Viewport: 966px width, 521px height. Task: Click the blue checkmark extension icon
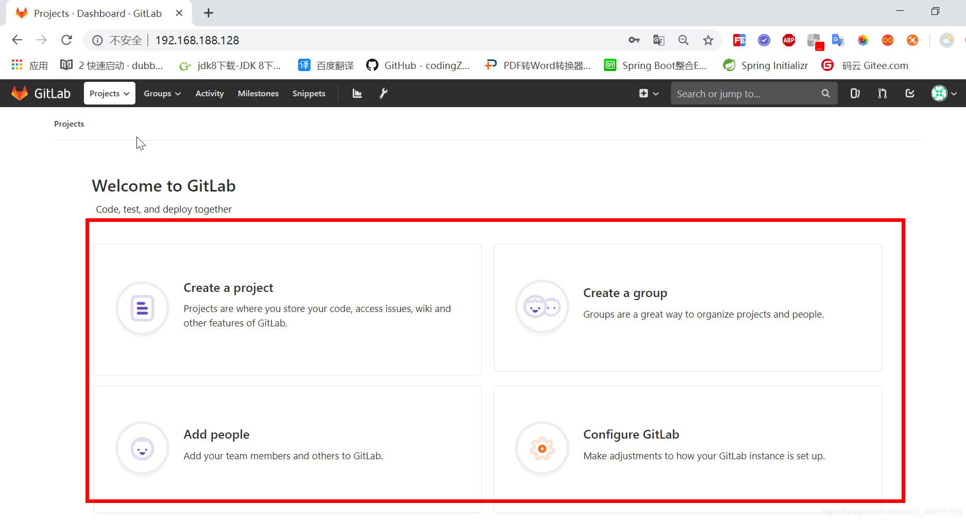coord(764,40)
